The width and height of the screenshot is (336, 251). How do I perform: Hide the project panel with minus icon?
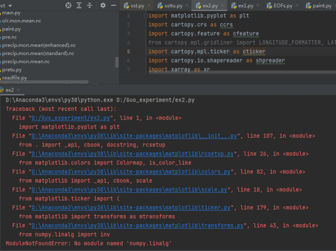click(x=113, y=5)
